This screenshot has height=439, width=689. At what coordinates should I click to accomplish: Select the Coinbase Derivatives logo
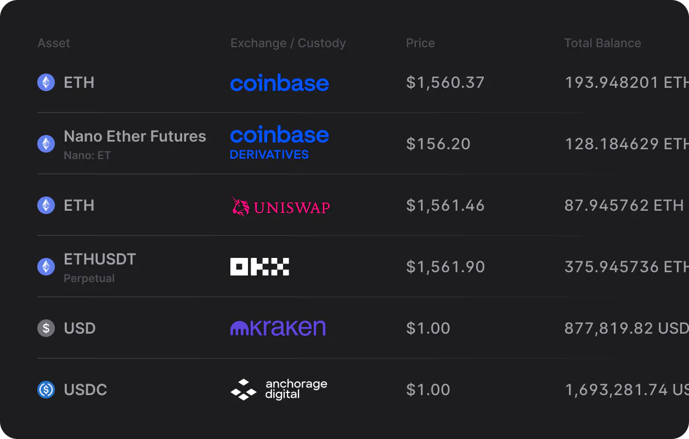tap(280, 143)
